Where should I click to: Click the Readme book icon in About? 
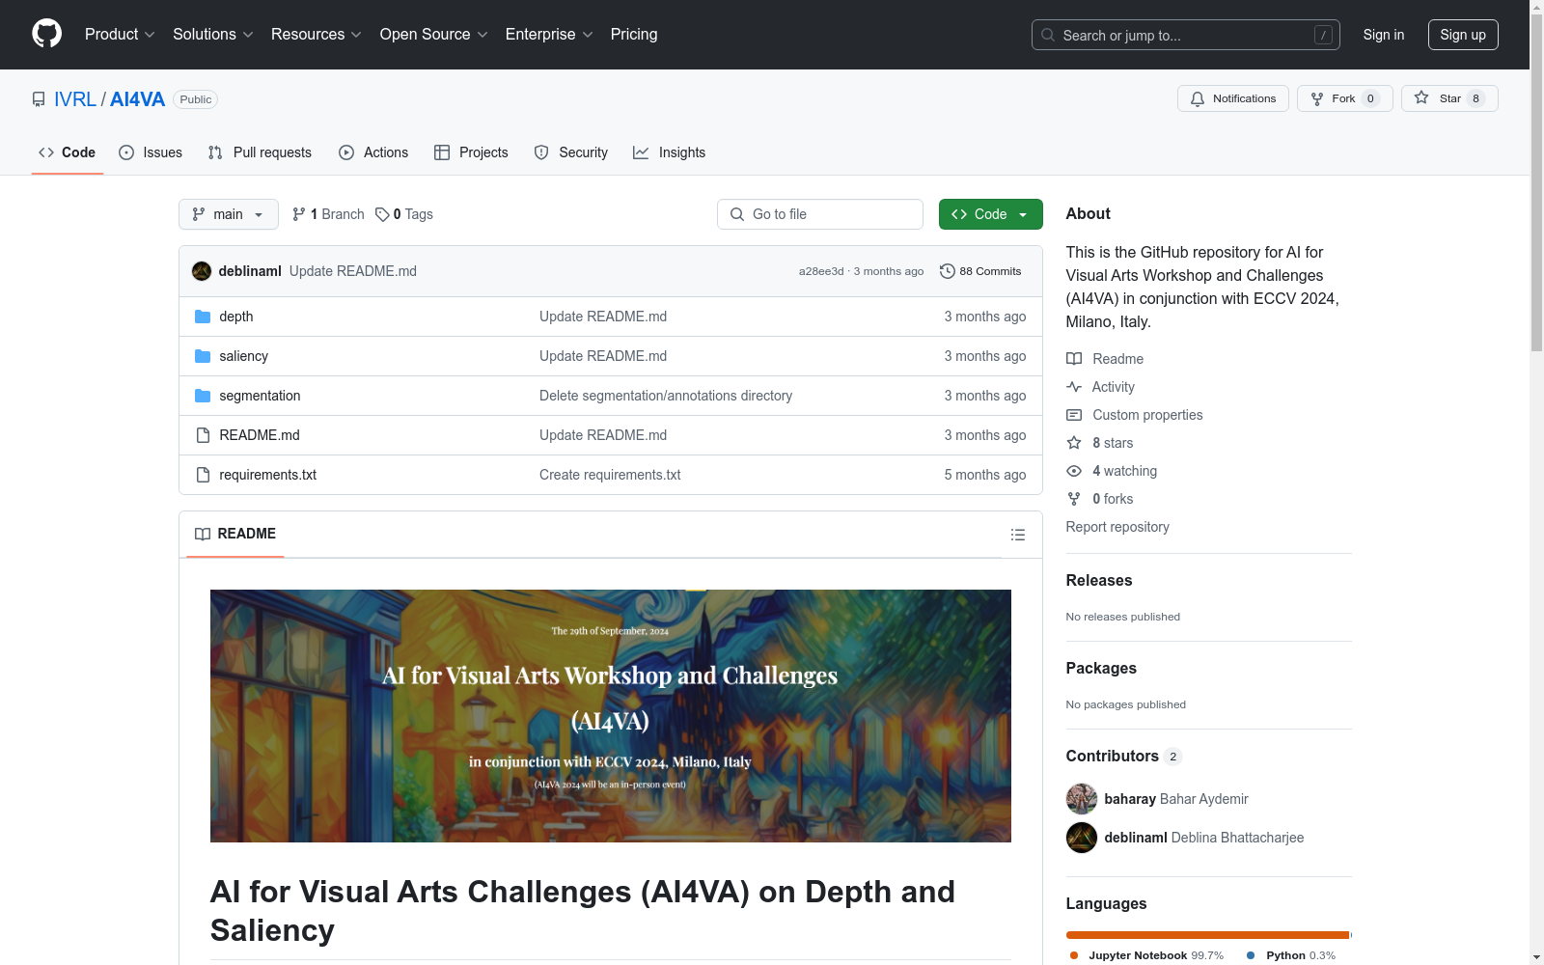click(x=1074, y=359)
